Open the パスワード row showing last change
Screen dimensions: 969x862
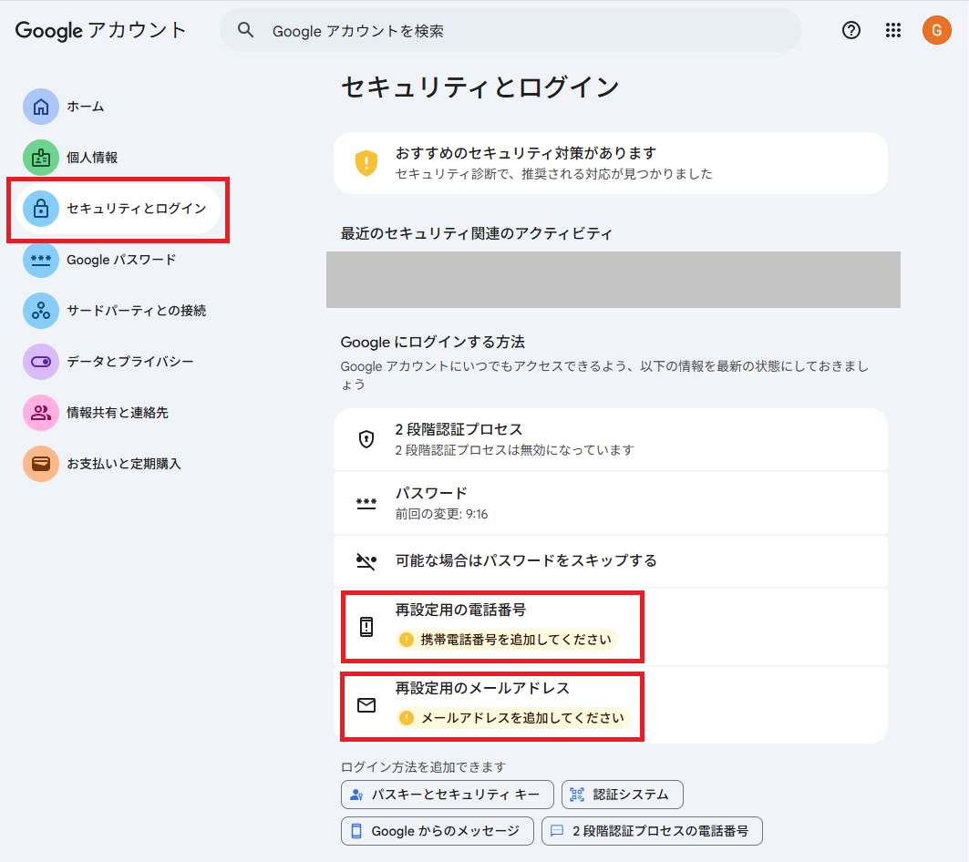pyautogui.click(x=610, y=503)
